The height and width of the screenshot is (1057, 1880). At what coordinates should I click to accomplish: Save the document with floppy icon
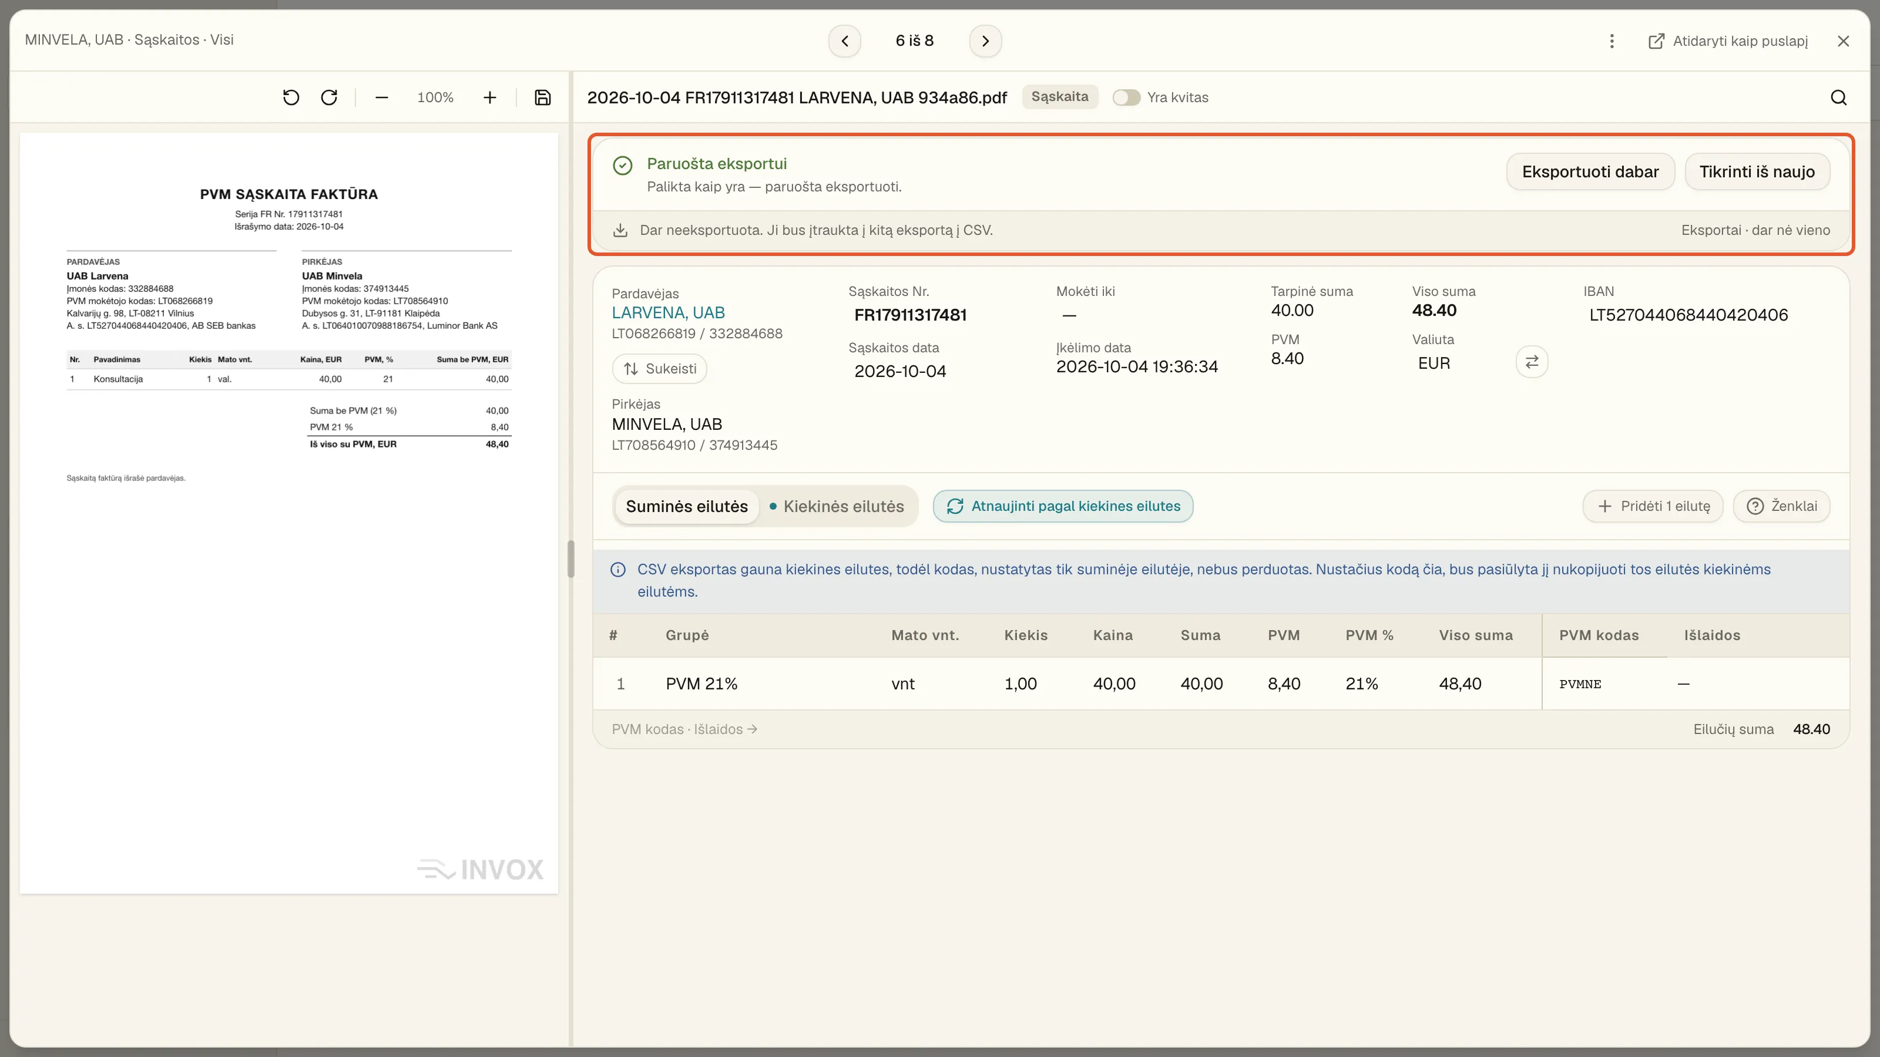click(542, 97)
